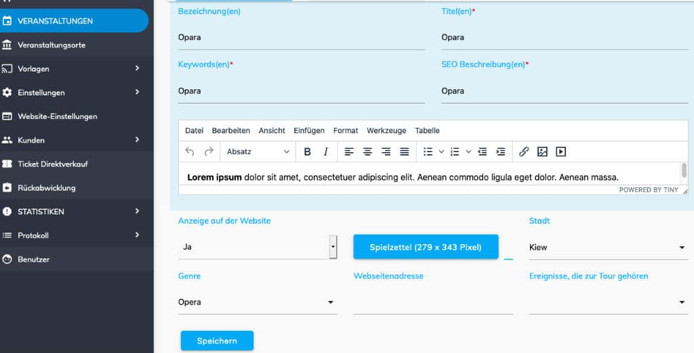Expand the Vorlagen submenu chevron
The width and height of the screenshot is (694, 353).
point(137,68)
